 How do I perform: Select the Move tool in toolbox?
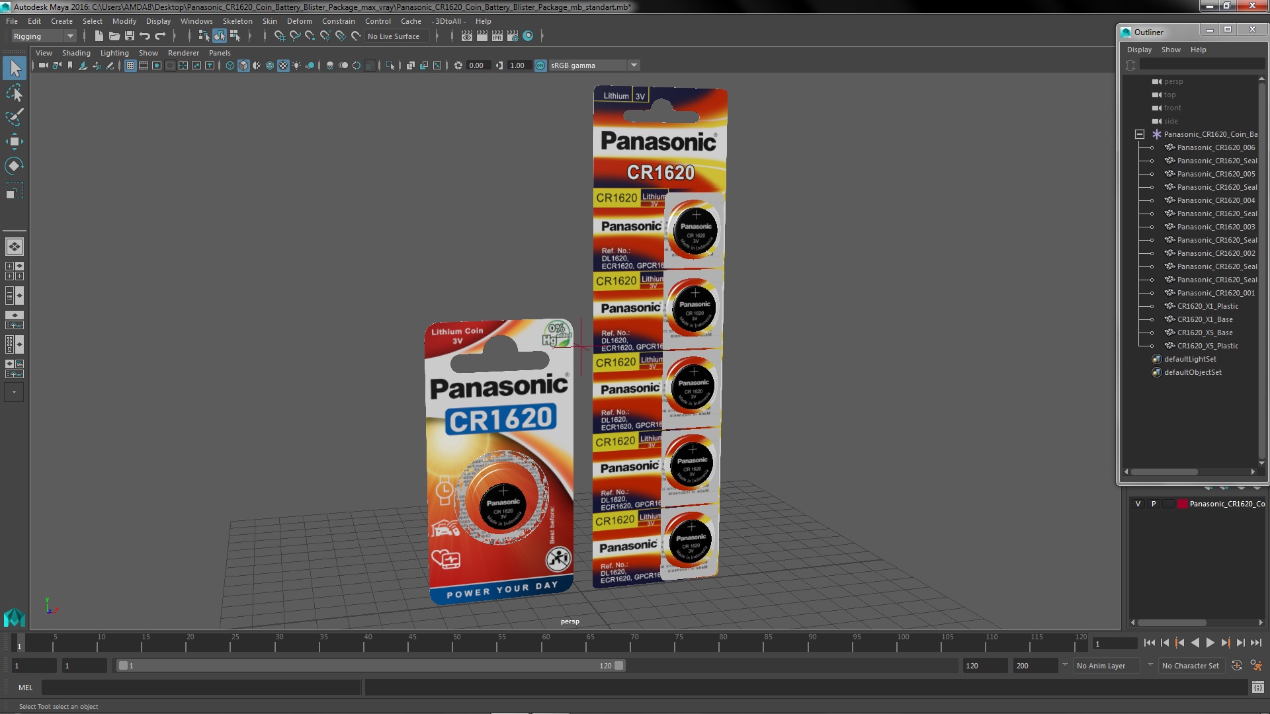(15, 141)
